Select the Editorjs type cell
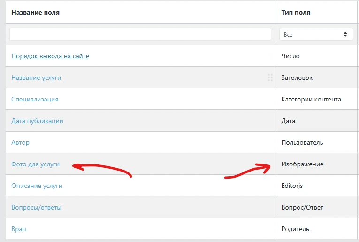 (x=292, y=186)
